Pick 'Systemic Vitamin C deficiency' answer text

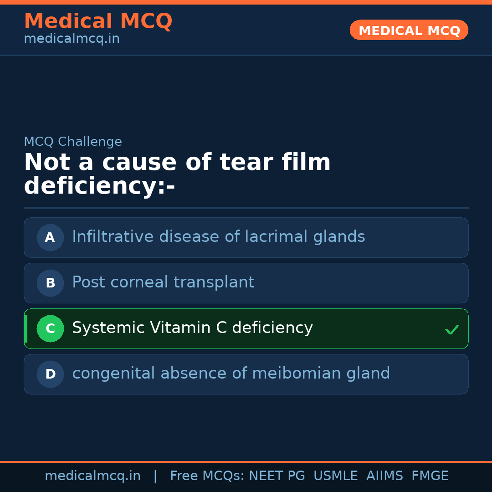pyautogui.click(x=192, y=328)
